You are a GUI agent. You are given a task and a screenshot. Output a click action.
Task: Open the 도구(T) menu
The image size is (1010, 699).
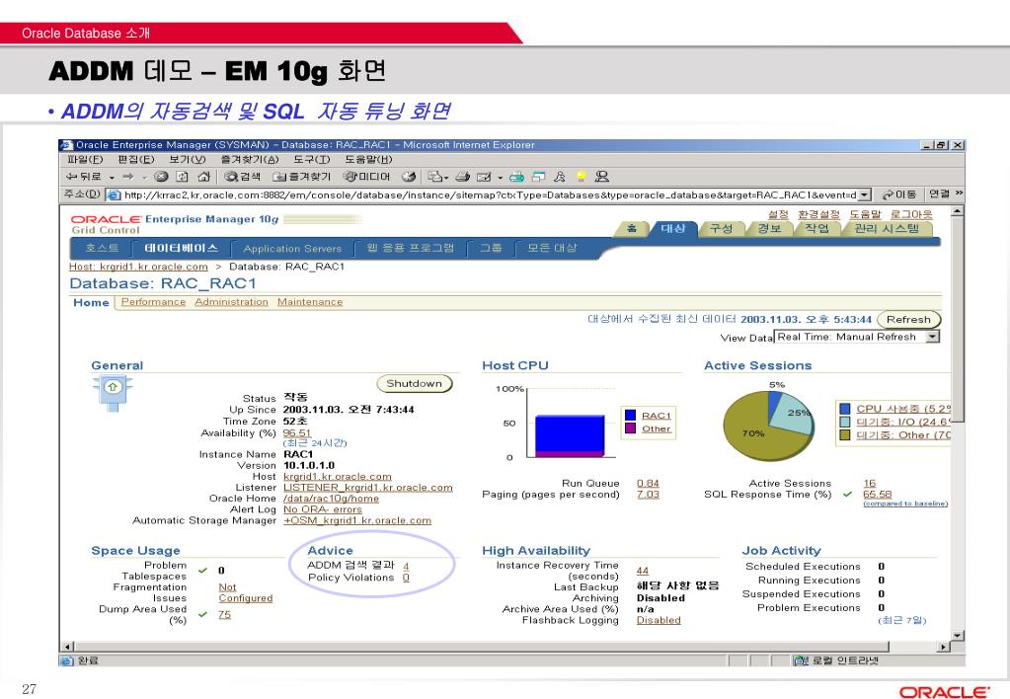(312, 159)
